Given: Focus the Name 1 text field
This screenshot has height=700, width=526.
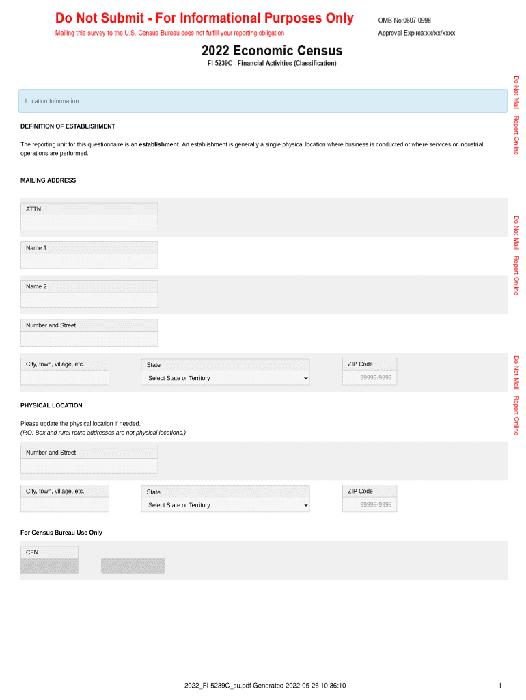Looking at the screenshot, I should tap(89, 262).
